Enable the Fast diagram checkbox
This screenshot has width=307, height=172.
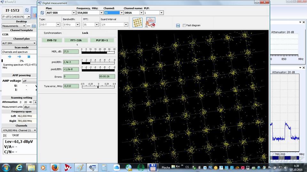click(x=184, y=26)
